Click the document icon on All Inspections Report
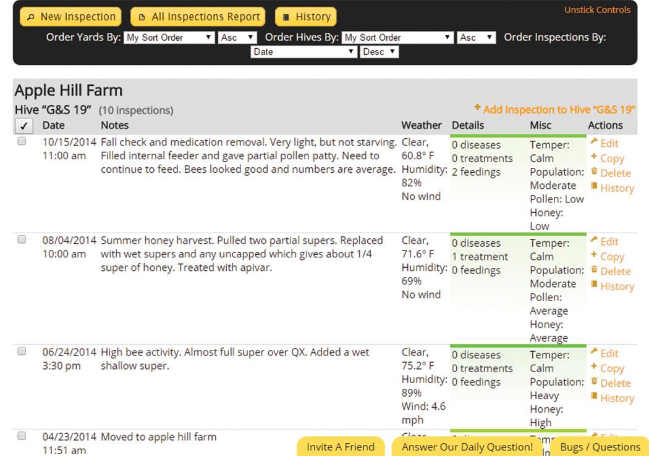Image resolution: width=649 pixels, height=456 pixels. 142,17
